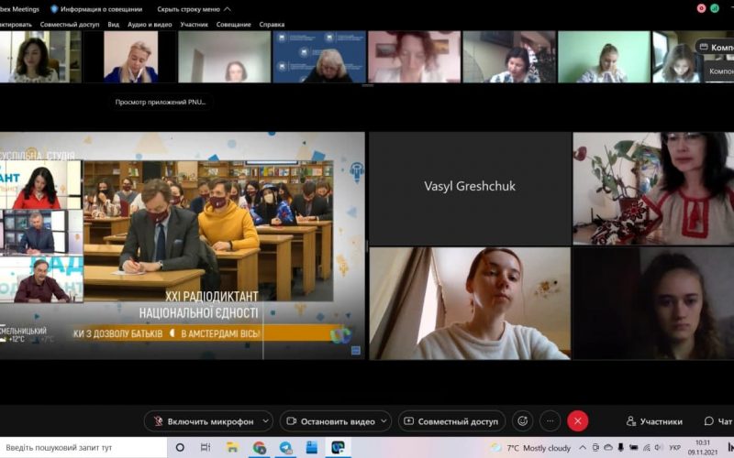Click the Совместный доступ share button

[450, 421]
